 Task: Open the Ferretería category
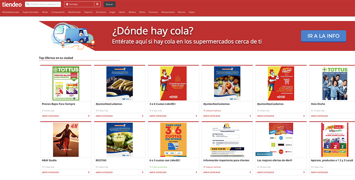click(x=101, y=12)
